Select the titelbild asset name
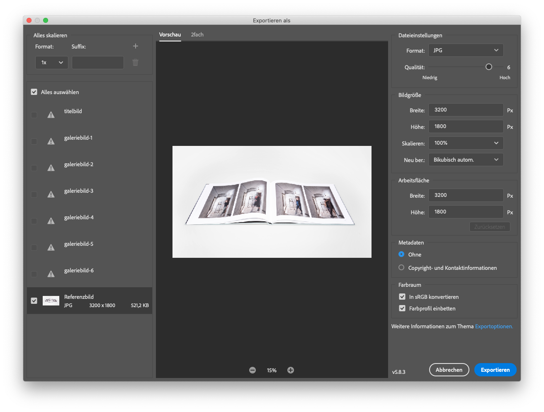The image size is (544, 412). pyautogui.click(x=73, y=111)
